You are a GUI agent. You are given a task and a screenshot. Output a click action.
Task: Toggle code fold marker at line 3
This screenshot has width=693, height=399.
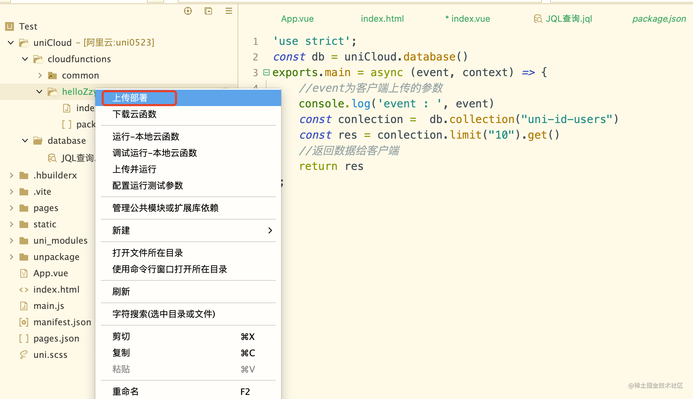tap(267, 72)
